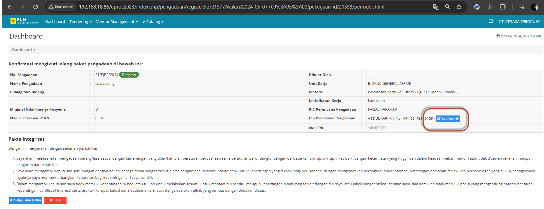The image size is (544, 209).
Task: Bookmark this page with the star icon
Action: click(x=459, y=7)
